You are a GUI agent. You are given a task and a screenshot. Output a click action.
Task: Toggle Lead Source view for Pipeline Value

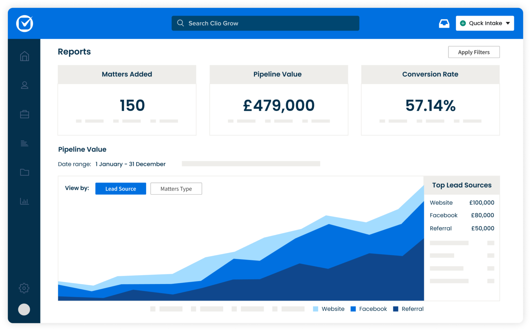point(120,188)
